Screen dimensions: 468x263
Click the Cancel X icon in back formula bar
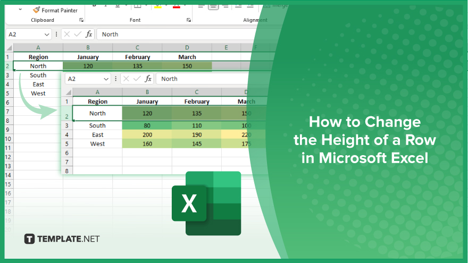pyautogui.click(x=67, y=35)
